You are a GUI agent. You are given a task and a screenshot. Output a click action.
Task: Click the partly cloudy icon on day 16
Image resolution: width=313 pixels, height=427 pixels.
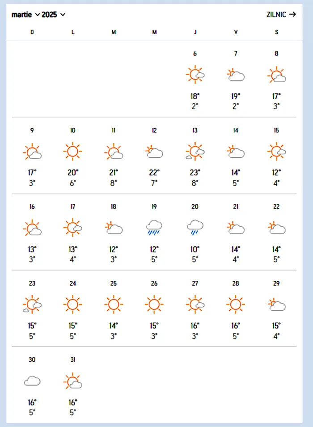click(x=32, y=228)
